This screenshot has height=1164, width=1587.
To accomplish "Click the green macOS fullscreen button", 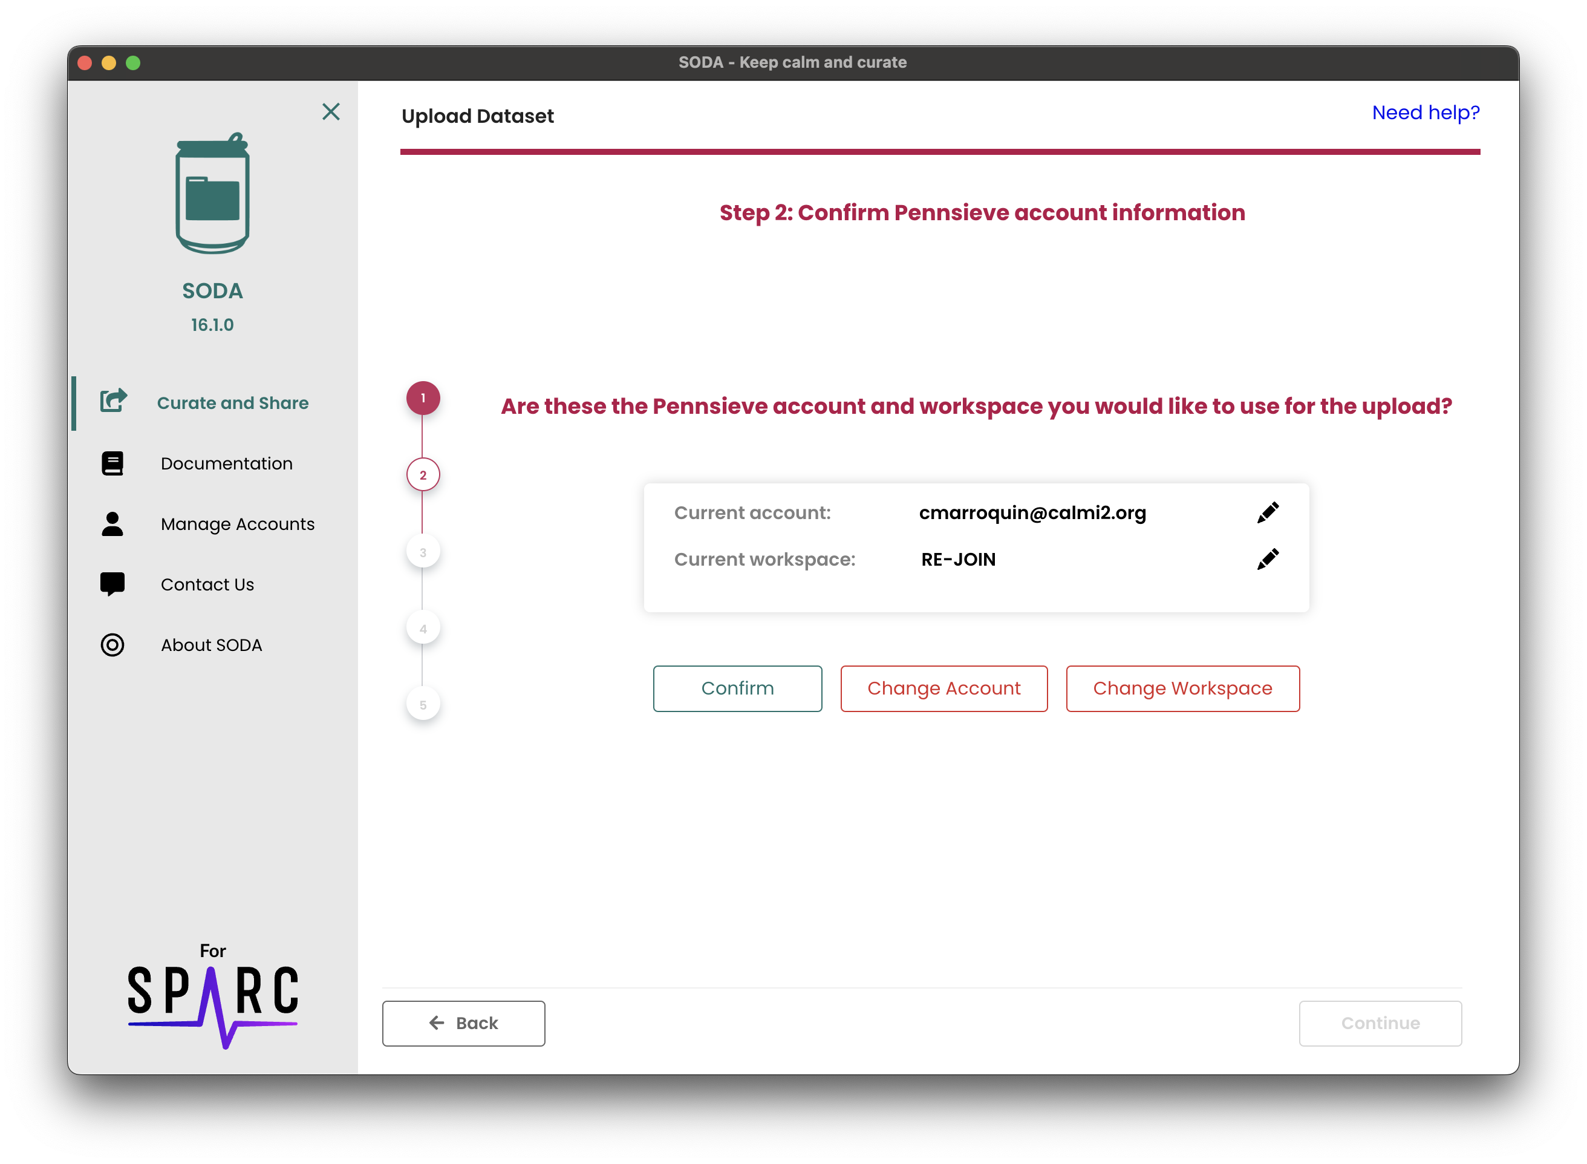I will click(x=133, y=63).
